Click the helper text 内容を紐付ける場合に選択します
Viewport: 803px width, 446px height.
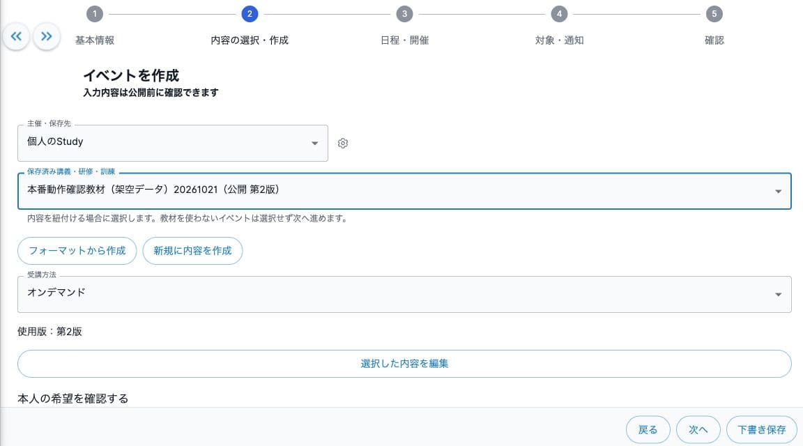[x=188, y=219]
